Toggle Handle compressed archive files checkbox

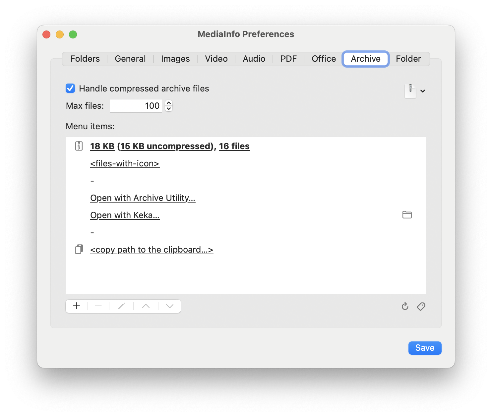click(x=70, y=89)
